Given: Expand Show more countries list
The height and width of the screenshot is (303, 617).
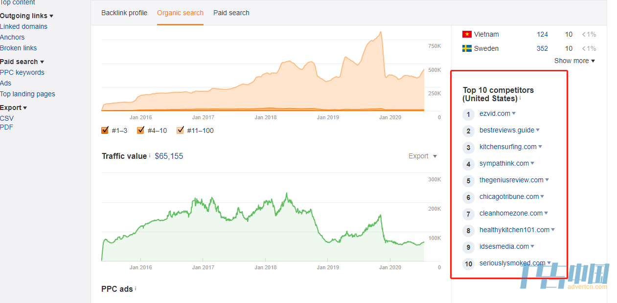Looking at the screenshot, I should pyautogui.click(x=574, y=61).
